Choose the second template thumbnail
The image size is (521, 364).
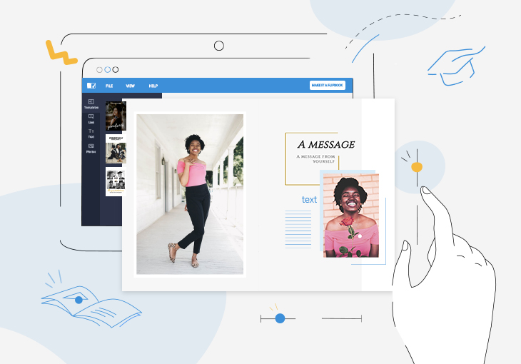tap(116, 150)
